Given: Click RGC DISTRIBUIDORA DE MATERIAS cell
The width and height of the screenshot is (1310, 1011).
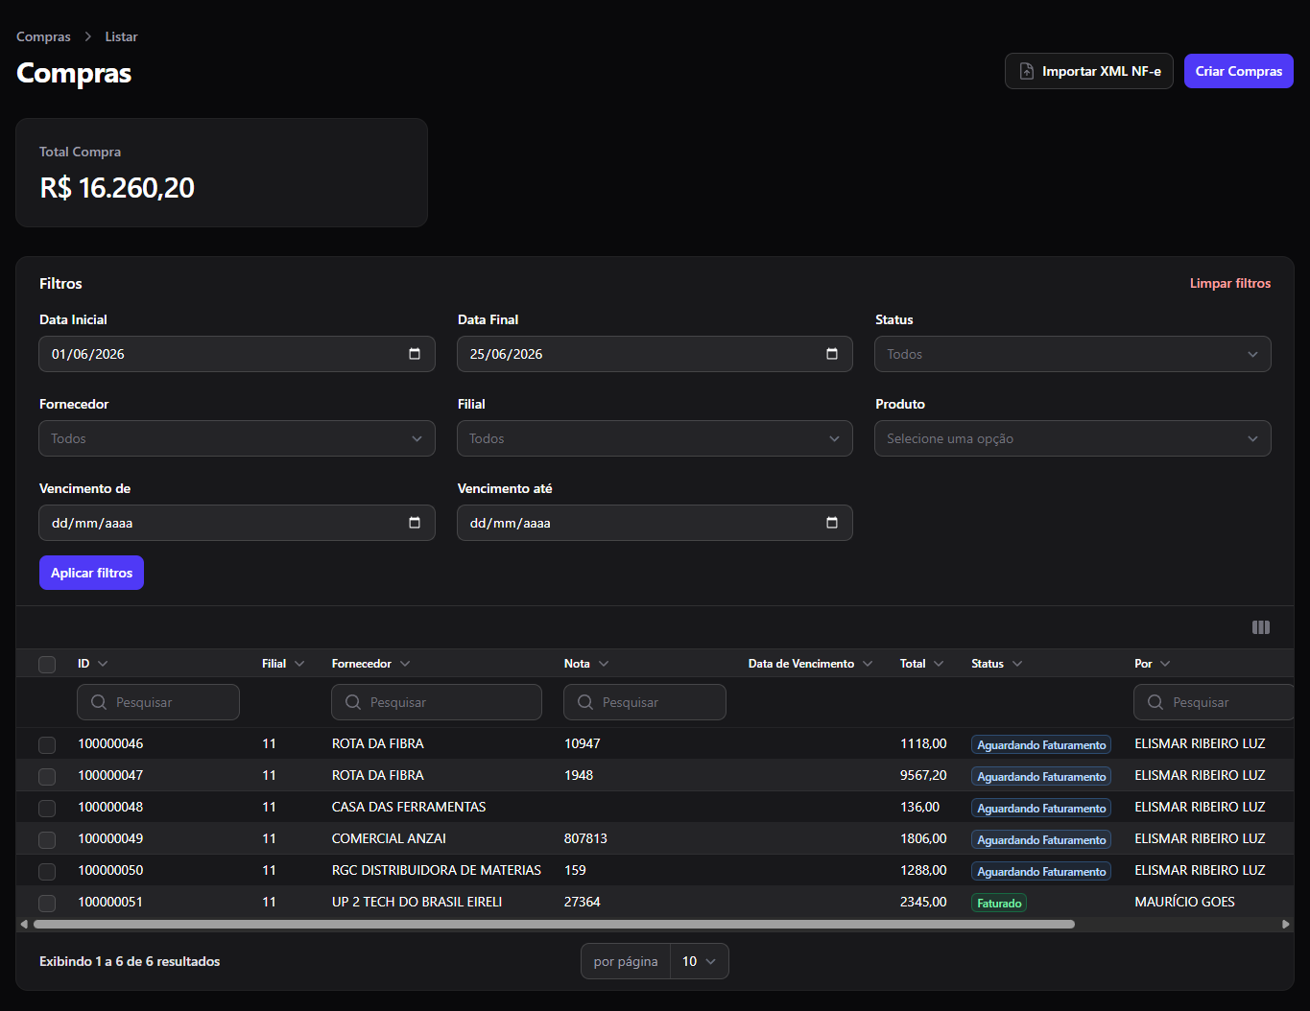Looking at the screenshot, I should 437,870.
